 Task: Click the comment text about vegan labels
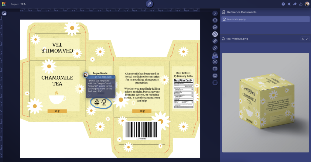click(100, 86)
